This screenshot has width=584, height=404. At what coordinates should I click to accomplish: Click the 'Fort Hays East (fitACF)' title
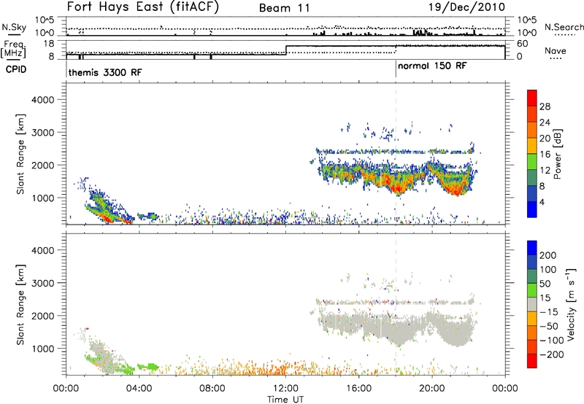coord(143,7)
